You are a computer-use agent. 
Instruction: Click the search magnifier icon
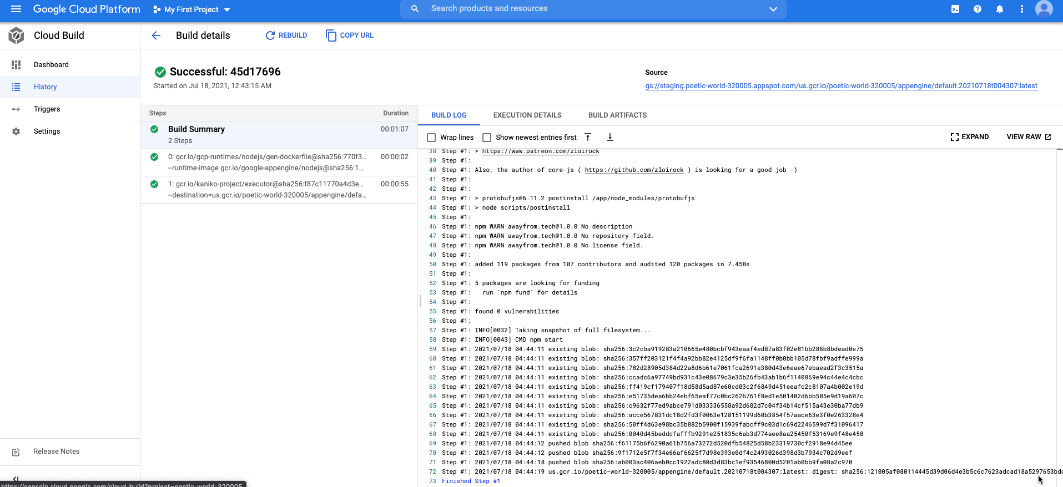[x=415, y=9]
